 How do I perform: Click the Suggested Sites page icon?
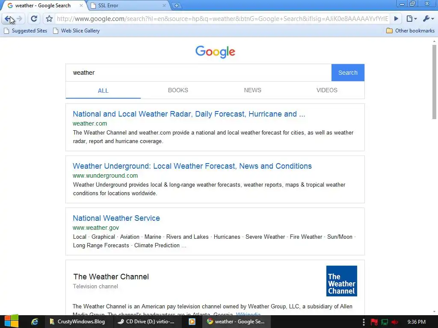[6, 31]
